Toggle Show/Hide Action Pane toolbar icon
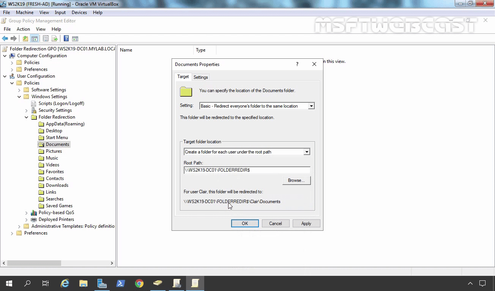Screen dimensions: 495x291 pyautogui.click(x=75, y=38)
